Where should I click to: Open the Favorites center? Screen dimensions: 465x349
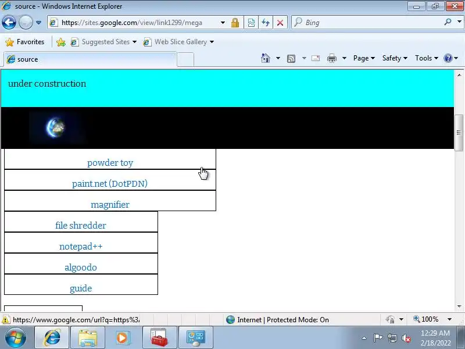point(25,42)
